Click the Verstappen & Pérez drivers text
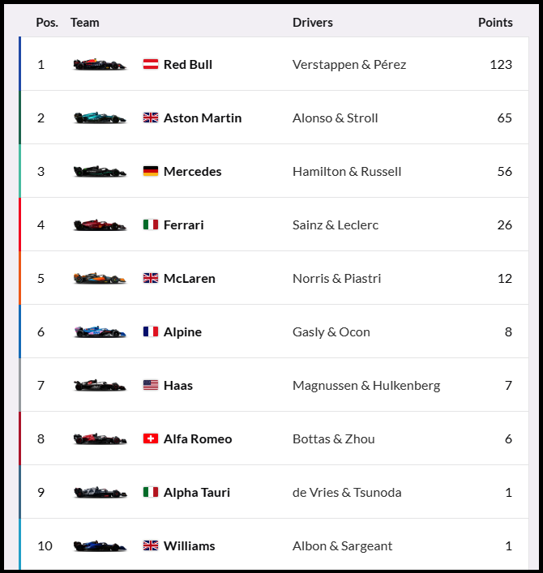 click(x=348, y=64)
